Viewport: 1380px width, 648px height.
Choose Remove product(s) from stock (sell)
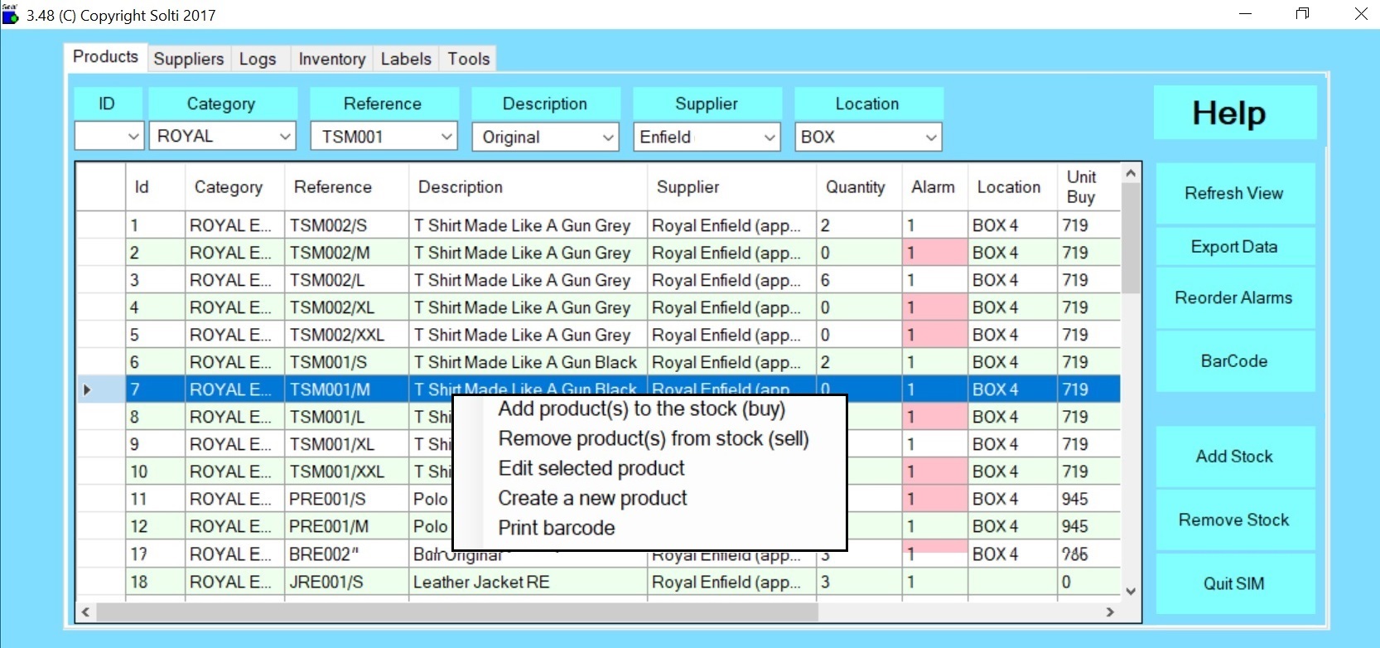click(654, 438)
